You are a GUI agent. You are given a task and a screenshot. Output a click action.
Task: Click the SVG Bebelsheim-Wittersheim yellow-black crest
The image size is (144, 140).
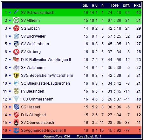point(16,76)
